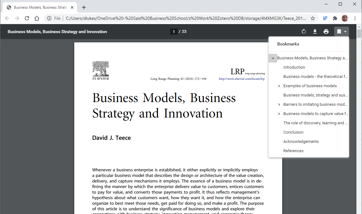Image resolution: width=362 pixels, height=214 pixels.
Task: Open Business models, strategy and sustainable bookmark
Action: point(315,95)
